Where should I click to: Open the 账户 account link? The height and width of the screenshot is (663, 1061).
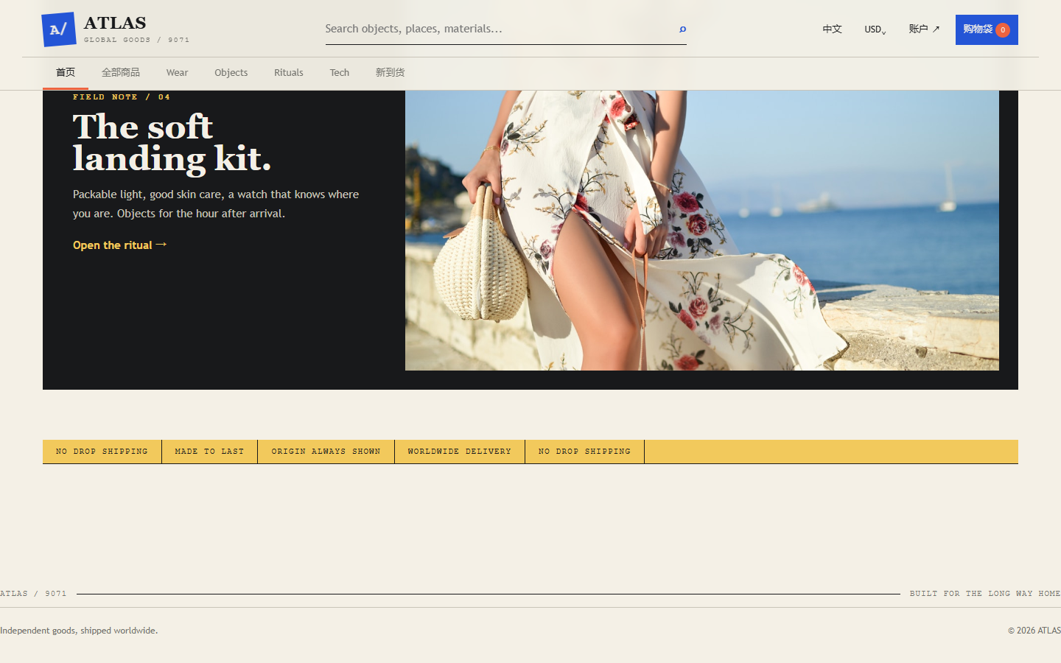coord(924,29)
